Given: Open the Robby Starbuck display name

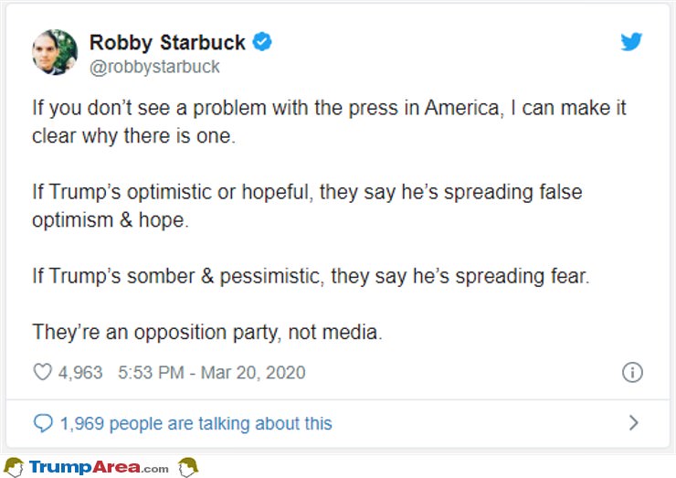Looking at the screenshot, I should pos(167,43).
